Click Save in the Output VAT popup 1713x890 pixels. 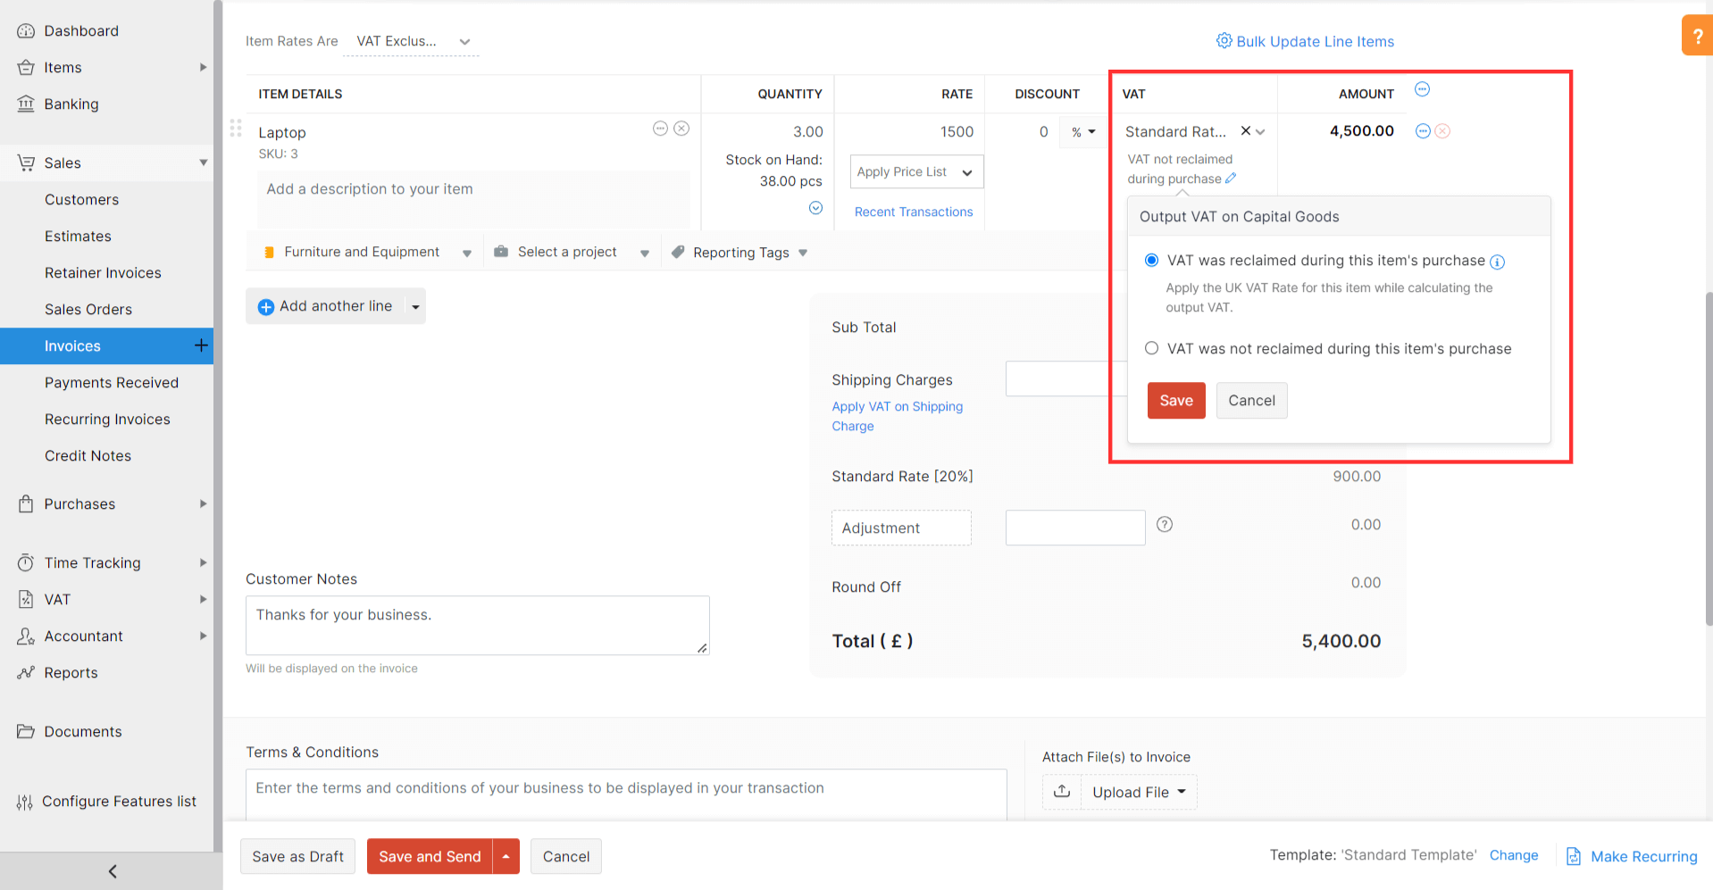tap(1175, 401)
